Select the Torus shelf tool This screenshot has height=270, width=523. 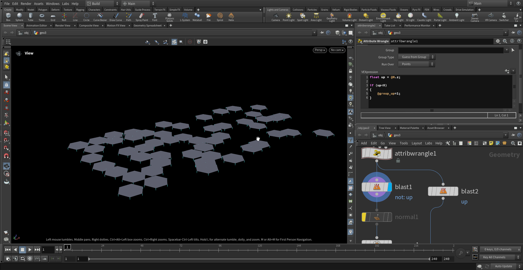(x=42, y=17)
